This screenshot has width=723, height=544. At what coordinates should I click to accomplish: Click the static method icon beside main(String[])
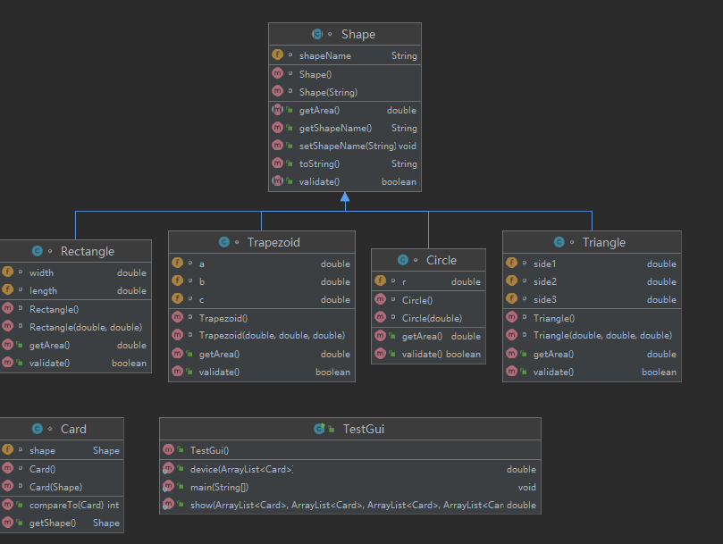point(168,486)
